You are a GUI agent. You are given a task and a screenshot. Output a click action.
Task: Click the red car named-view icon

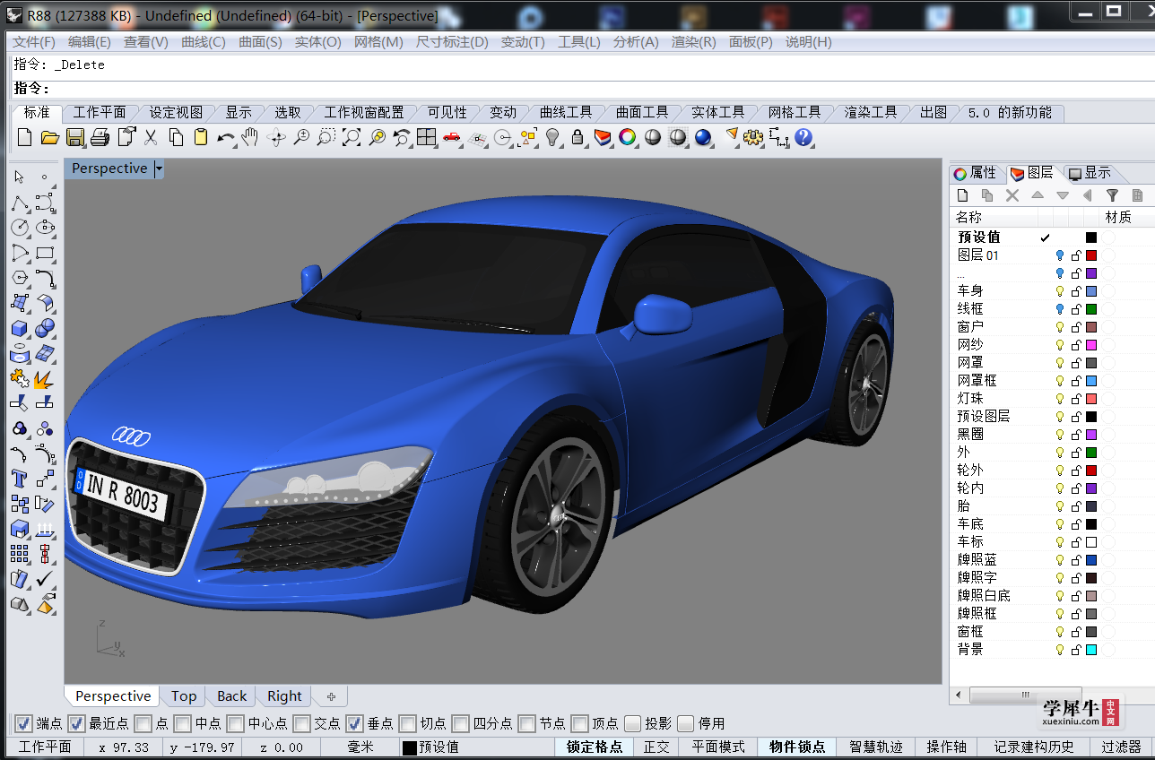[x=452, y=137]
